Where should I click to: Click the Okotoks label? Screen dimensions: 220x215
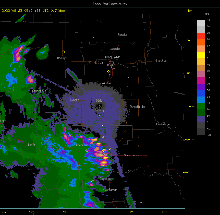coord(105,179)
